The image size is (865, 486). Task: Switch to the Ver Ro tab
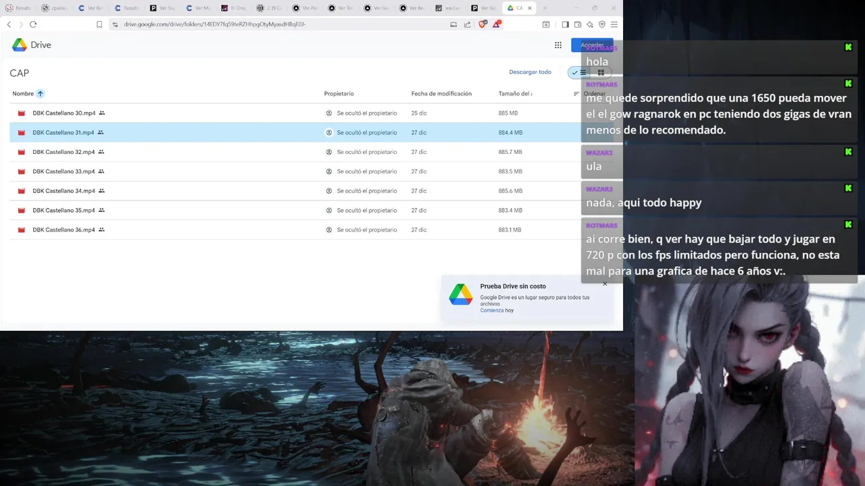91,8
